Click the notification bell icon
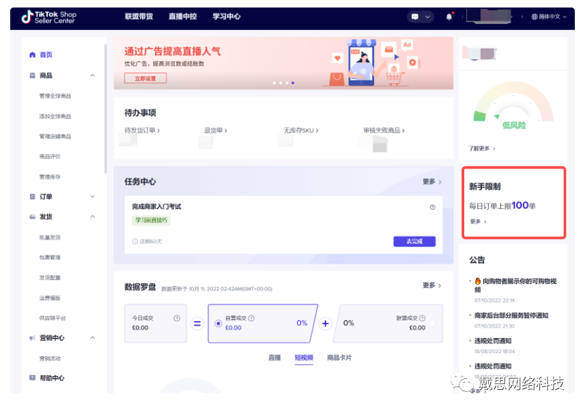This screenshot has height=409, width=583. pyautogui.click(x=449, y=16)
